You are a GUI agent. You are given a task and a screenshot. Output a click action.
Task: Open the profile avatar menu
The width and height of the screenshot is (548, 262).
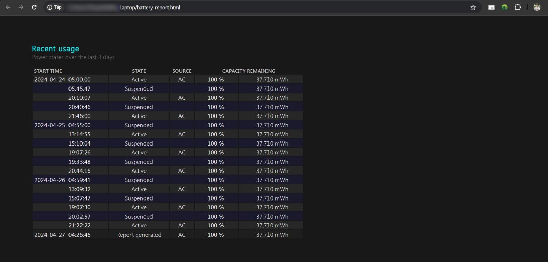click(x=537, y=7)
